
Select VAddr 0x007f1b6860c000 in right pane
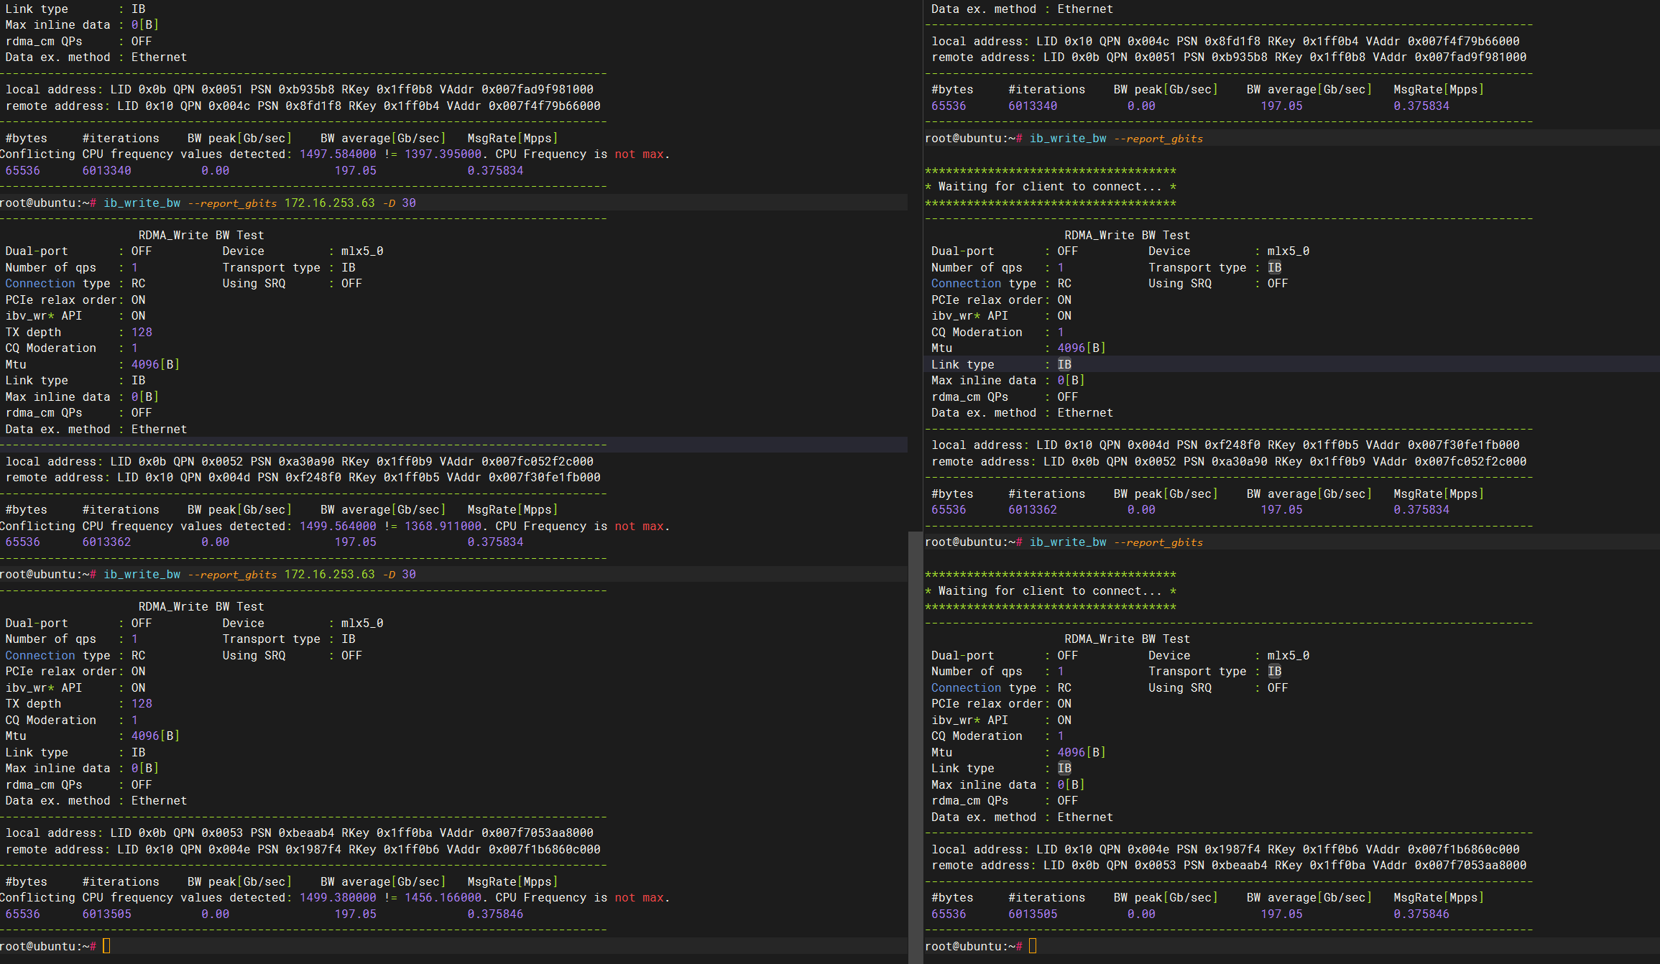click(x=1464, y=850)
